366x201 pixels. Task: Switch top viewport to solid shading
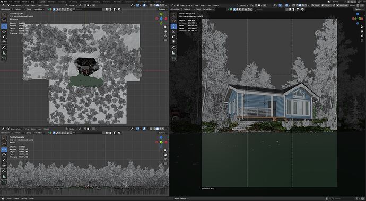click(x=158, y=5)
